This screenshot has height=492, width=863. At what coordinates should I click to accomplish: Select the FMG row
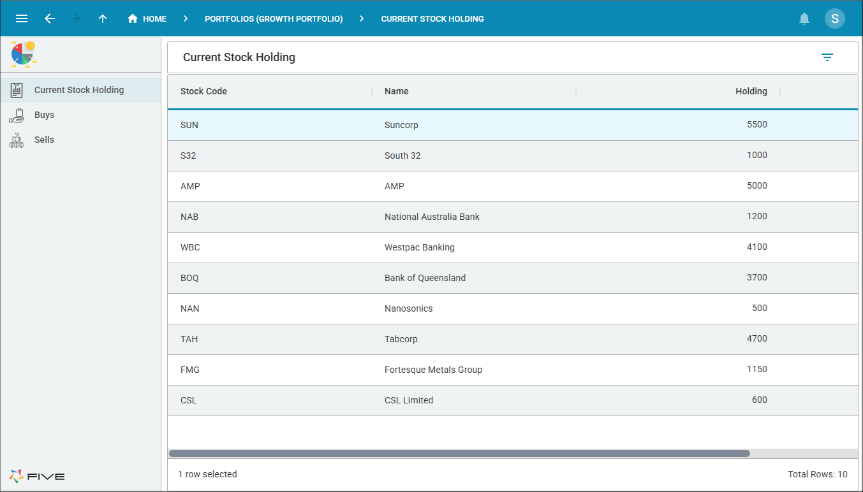[512, 370]
